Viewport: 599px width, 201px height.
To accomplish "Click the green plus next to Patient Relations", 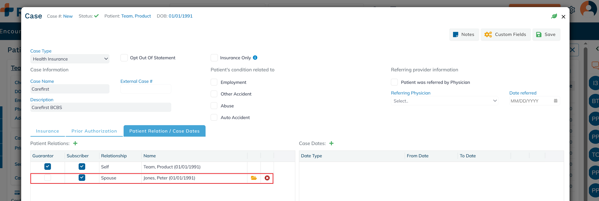I will (x=75, y=143).
